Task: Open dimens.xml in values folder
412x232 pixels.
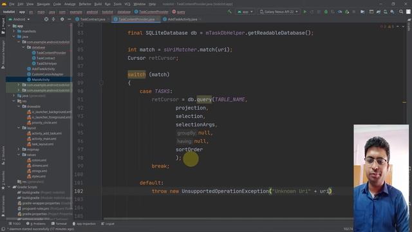Action: click(37, 166)
